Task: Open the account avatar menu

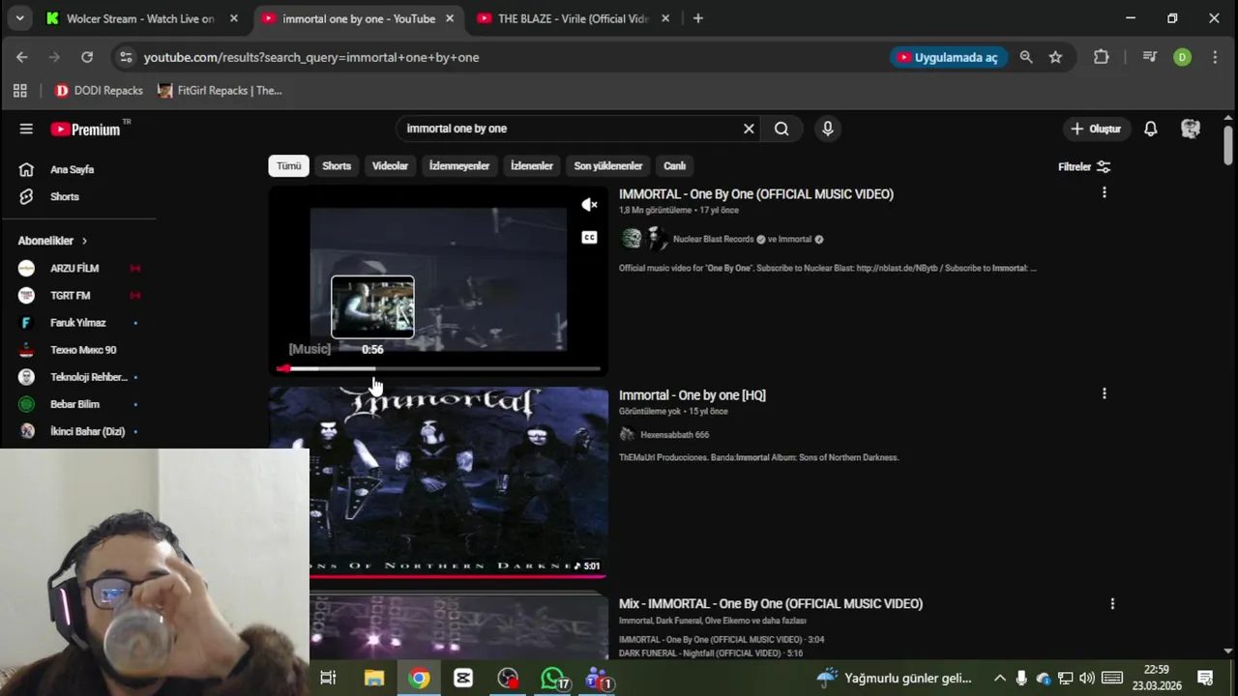Action: point(1191,129)
